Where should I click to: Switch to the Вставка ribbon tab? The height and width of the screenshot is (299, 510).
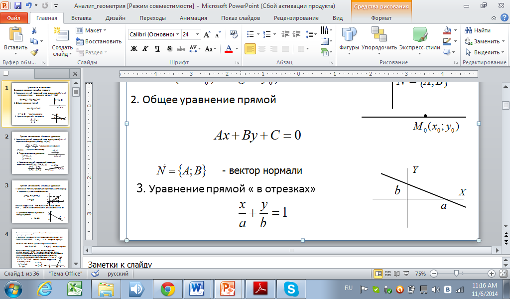coord(81,18)
